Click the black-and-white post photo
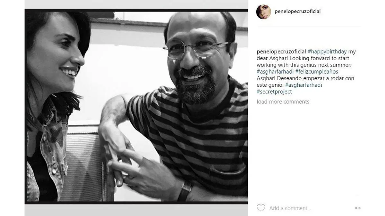Image resolution: width=385 pixels, height=216 pixels. (x=136, y=107)
